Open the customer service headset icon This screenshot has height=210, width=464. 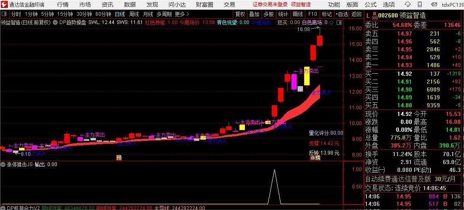[408, 5]
